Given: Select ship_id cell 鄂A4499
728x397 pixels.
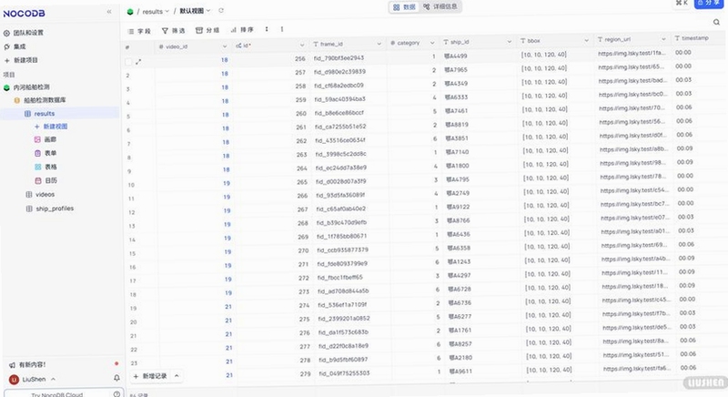Looking at the screenshot, I should tap(456, 56).
